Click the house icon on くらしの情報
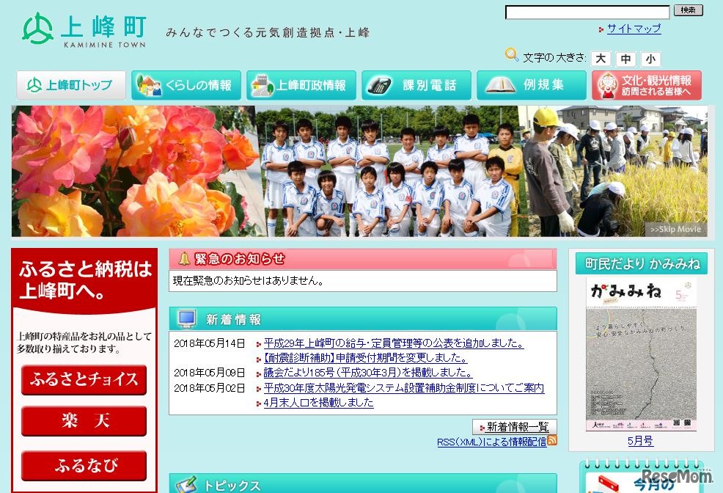This screenshot has width=723, height=493. [149, 85]
